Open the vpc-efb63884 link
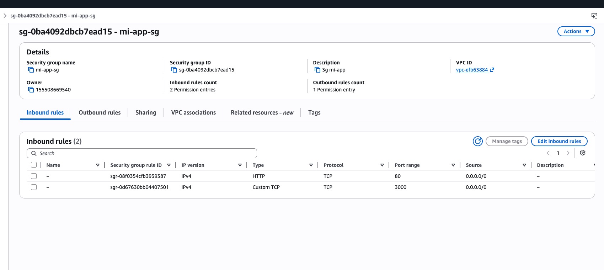Image resolution: width=604 pixels, height=270 pixels. 475,70
